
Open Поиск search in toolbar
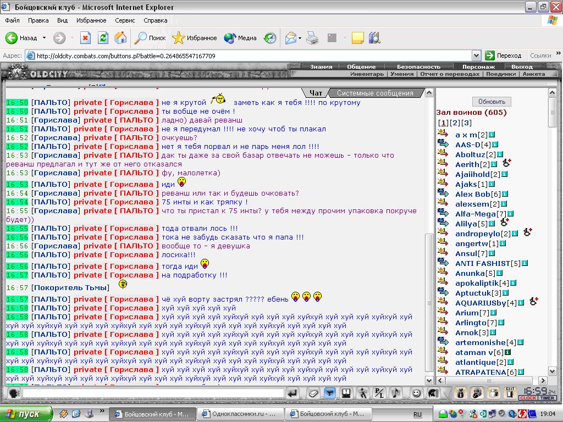[150, 38]
